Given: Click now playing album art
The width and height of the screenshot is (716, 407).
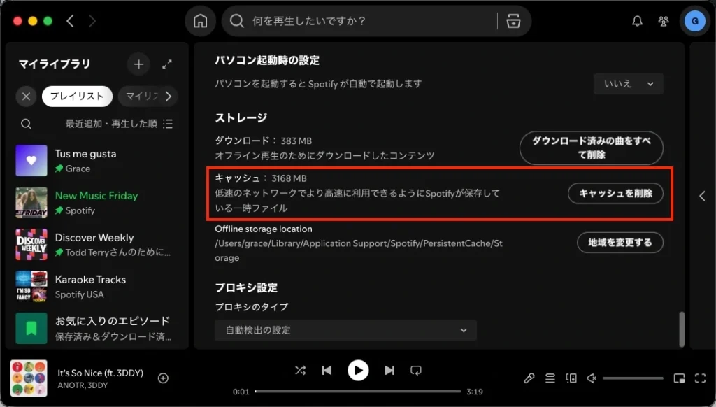Looking at the screenshot, I should pos(29,378).
